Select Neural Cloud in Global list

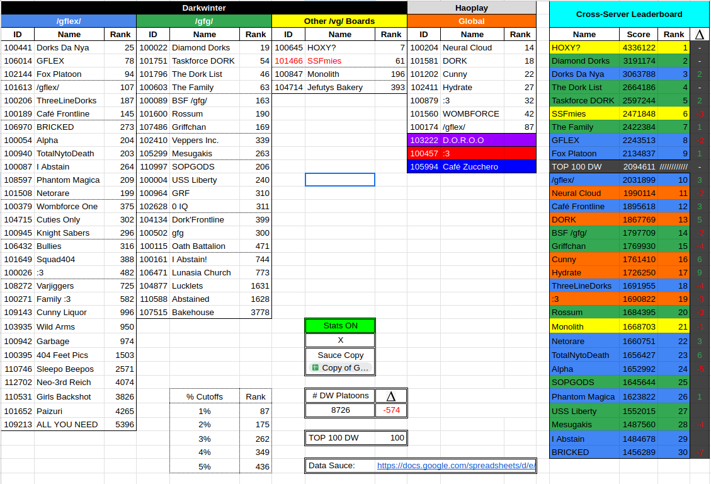472,48
